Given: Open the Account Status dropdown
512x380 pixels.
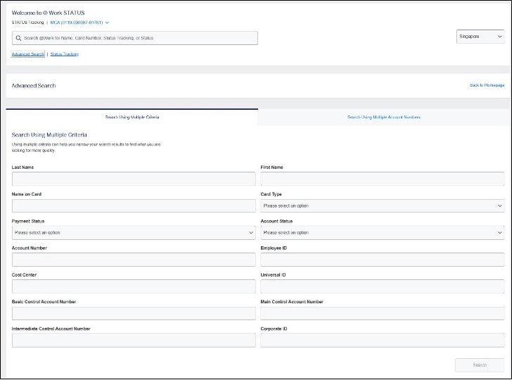Looking at the screenshot, I should click(x=382, y=232).
